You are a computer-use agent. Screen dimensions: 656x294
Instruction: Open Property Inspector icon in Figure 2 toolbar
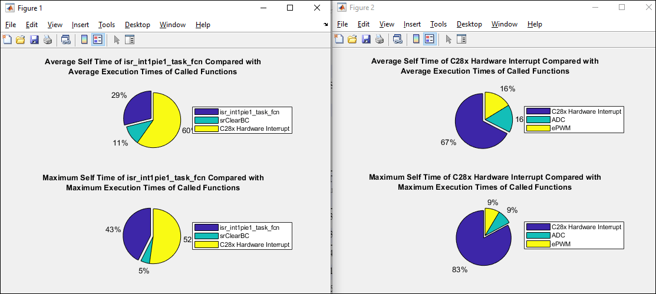[x=462, y=39]
